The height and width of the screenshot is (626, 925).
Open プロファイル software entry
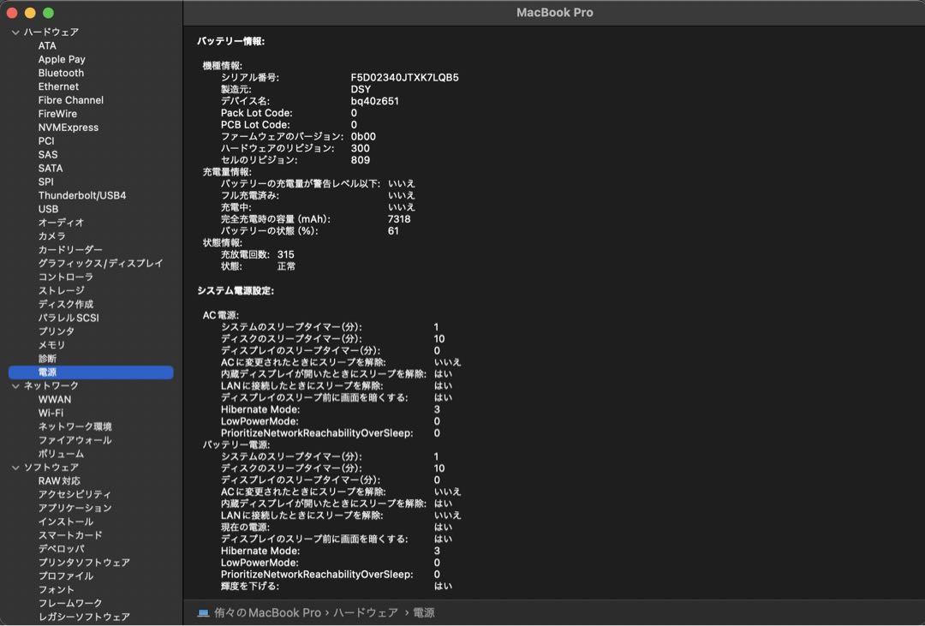coord(65,575)
